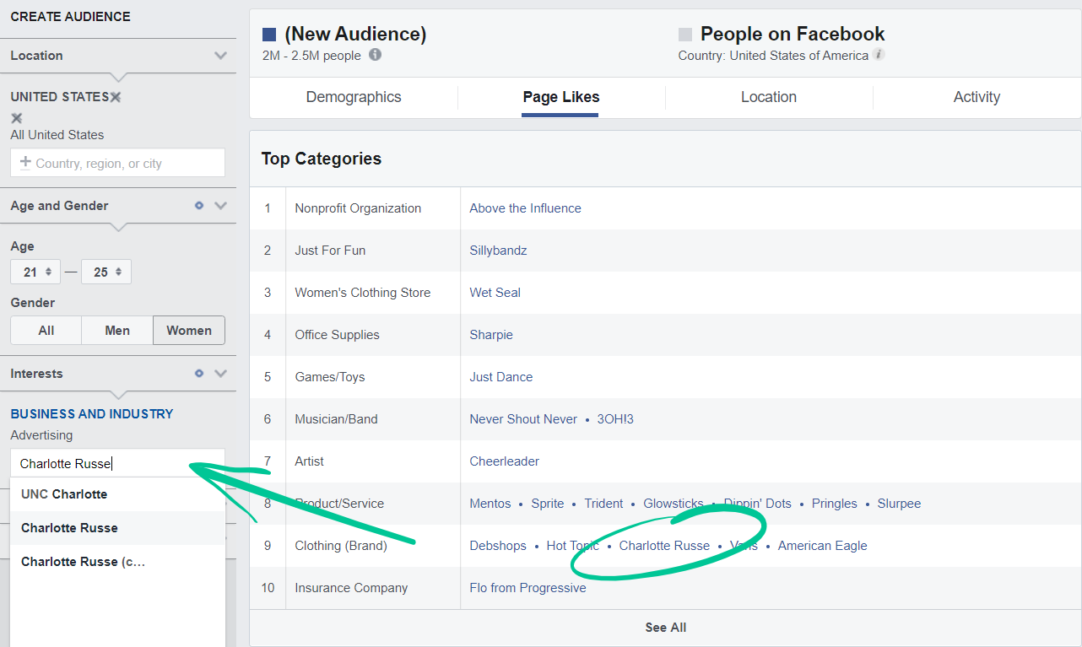
Task: Collapse the Age and Gender section chevron
Action: click(221, 205)
